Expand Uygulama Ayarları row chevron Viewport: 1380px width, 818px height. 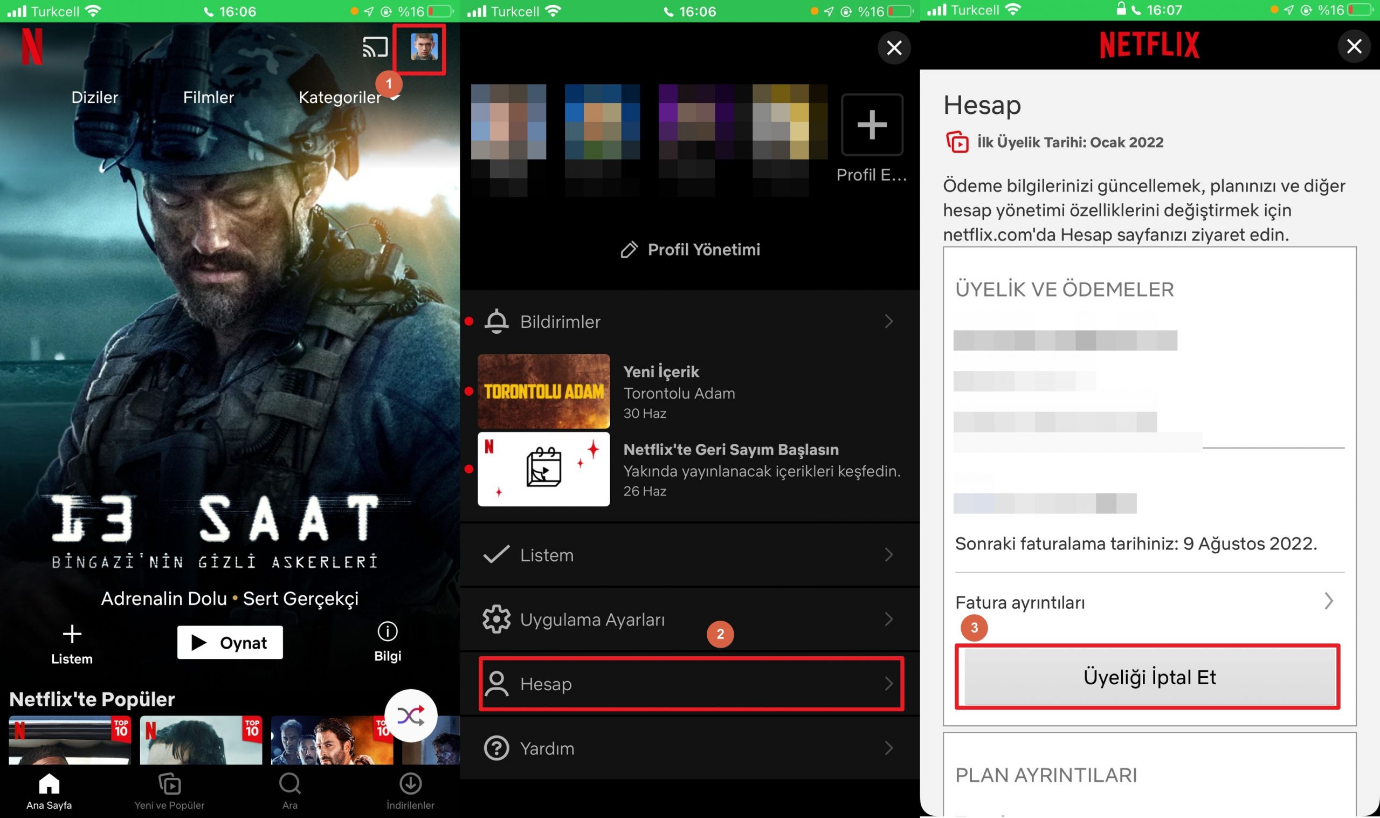(x=888, y=619)
